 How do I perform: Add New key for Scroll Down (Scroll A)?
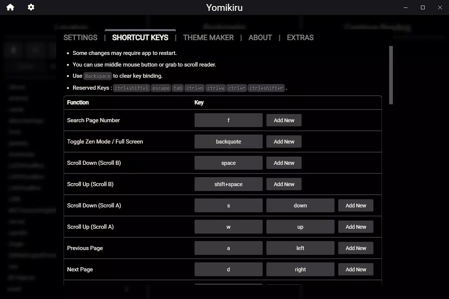coord(356,206)
